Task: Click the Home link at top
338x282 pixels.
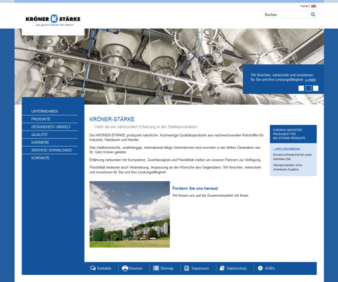Action: (x=304, y=6)
